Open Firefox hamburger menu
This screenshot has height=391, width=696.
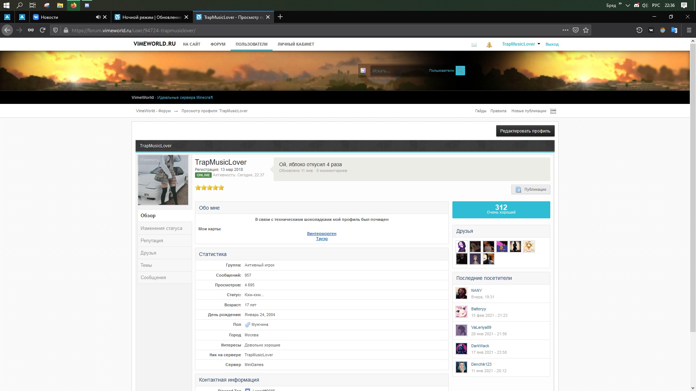[x=689, y=30]
